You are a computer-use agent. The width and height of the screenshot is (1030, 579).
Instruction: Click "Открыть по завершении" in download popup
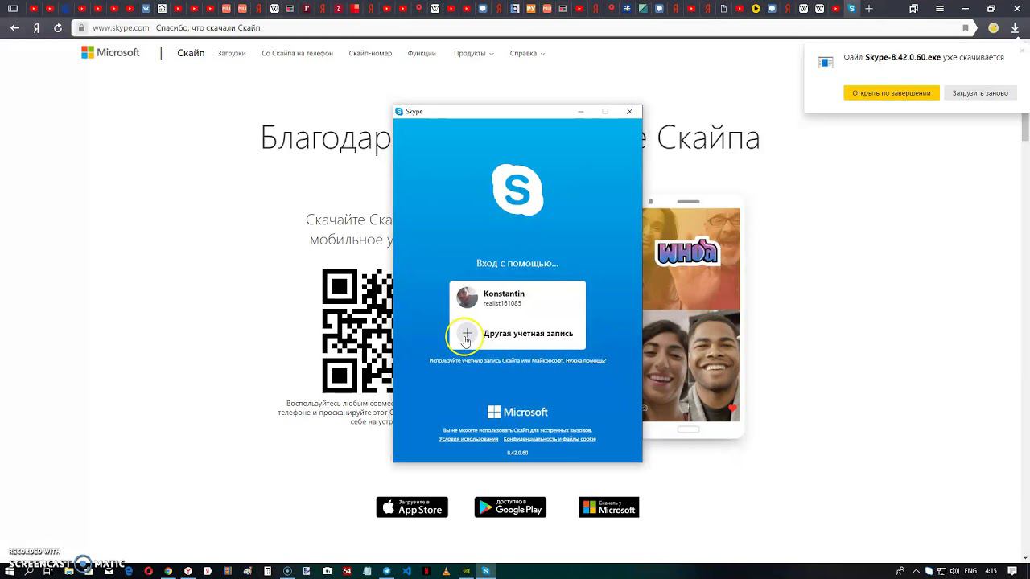click(x=891, y=92)
